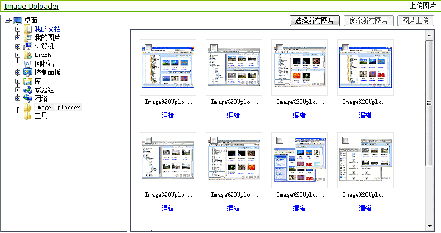Click 编辑 under the second top-row image
Screen dimensions: 441x233
coord(233,115)
